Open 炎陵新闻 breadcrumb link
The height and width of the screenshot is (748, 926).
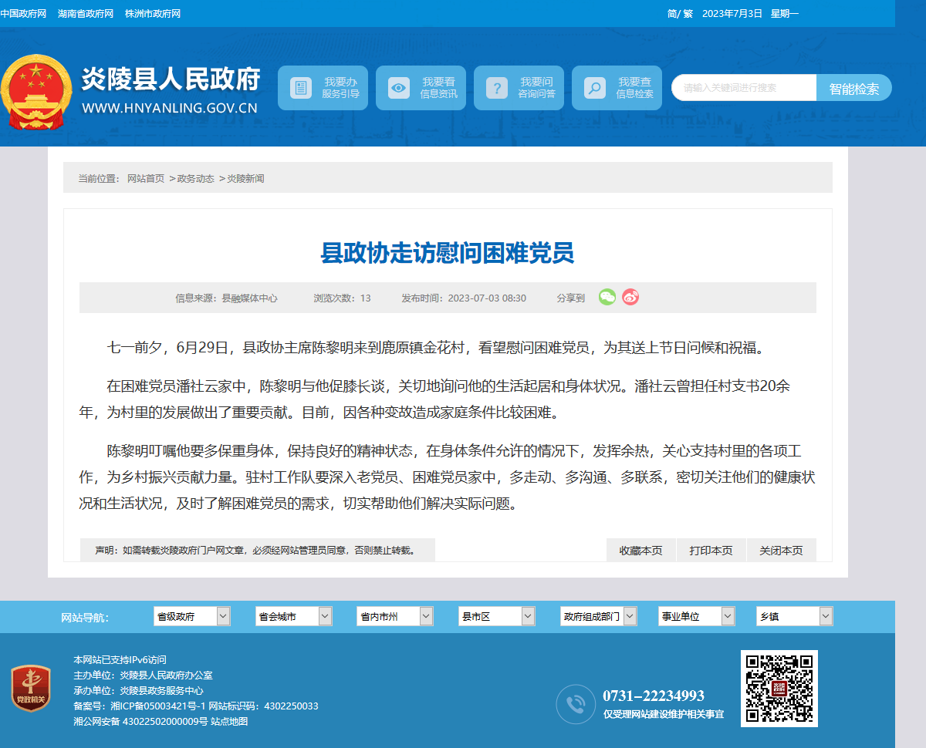coord(245,178)
